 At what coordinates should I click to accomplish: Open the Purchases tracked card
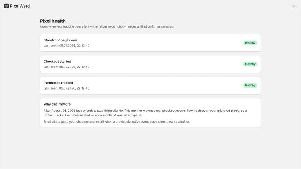[x=150, y=86]
